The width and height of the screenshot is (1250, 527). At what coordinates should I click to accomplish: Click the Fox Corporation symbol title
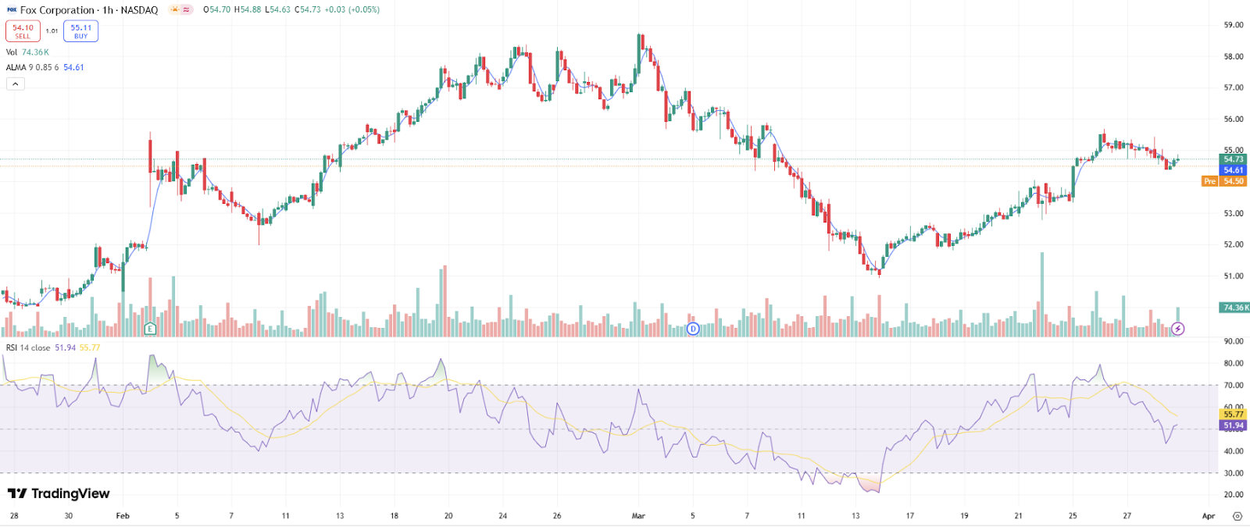pyautogui.click(x=89, y=10)
